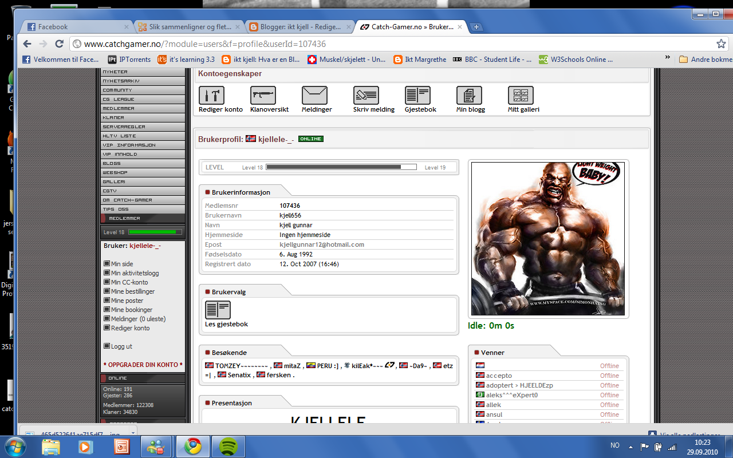This screenshot has width=733, height=458.
Task: Open Windows Explorer from the taskbar
Action: coord(50,446)
